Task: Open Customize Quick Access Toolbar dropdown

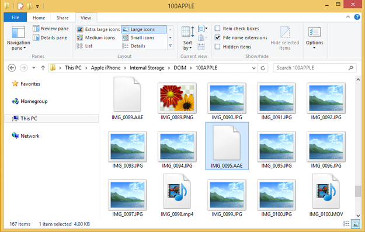Action: (37, 6)
